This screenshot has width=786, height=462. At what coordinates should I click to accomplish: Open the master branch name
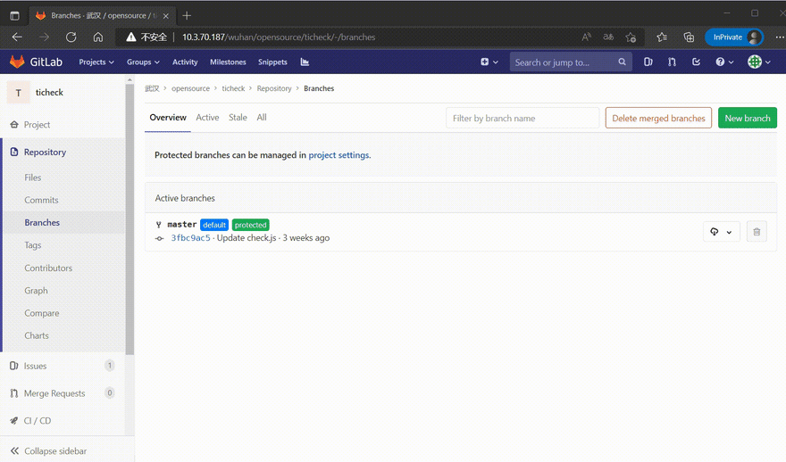click(x=182, y=225)
